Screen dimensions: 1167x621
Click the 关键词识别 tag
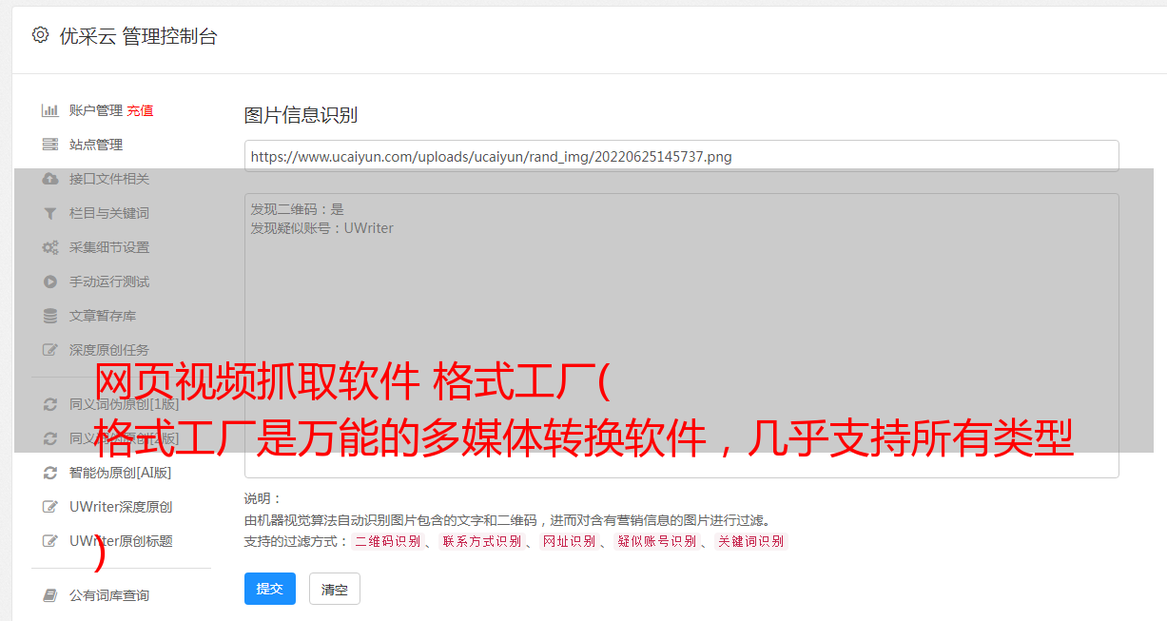[751, 541]
